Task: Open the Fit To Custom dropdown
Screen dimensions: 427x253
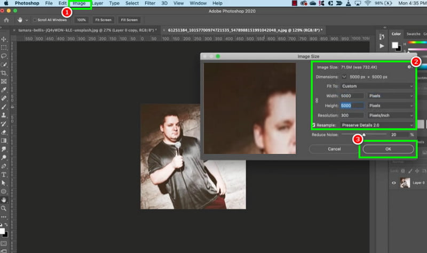Action: pos(377,86)
